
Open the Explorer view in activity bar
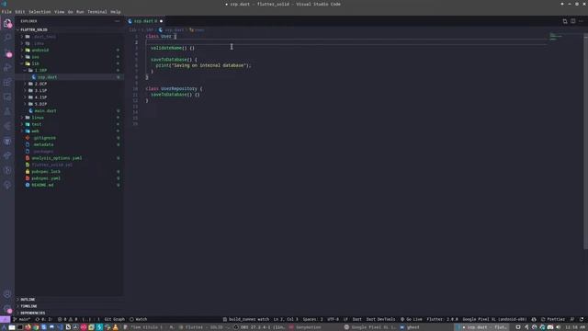7,23
